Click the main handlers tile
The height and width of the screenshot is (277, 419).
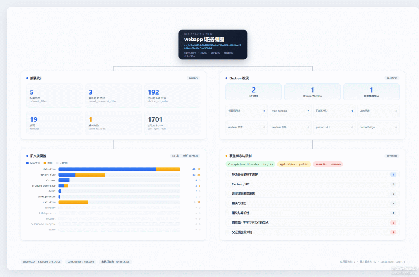(291, 111)
